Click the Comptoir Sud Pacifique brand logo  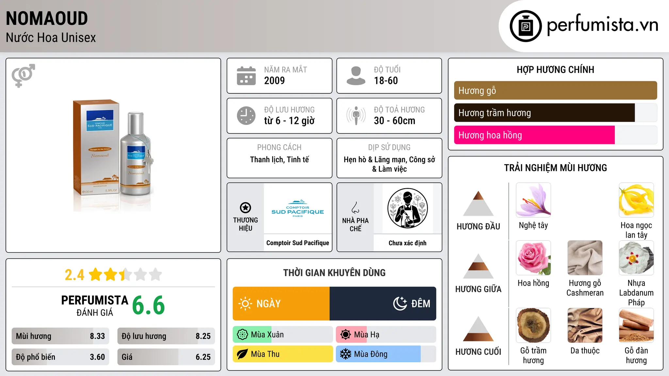point(298,209)
